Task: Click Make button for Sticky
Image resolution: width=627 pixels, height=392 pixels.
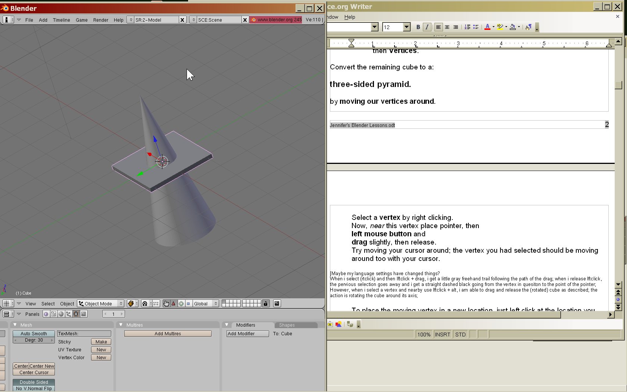Action: point(101,342)
